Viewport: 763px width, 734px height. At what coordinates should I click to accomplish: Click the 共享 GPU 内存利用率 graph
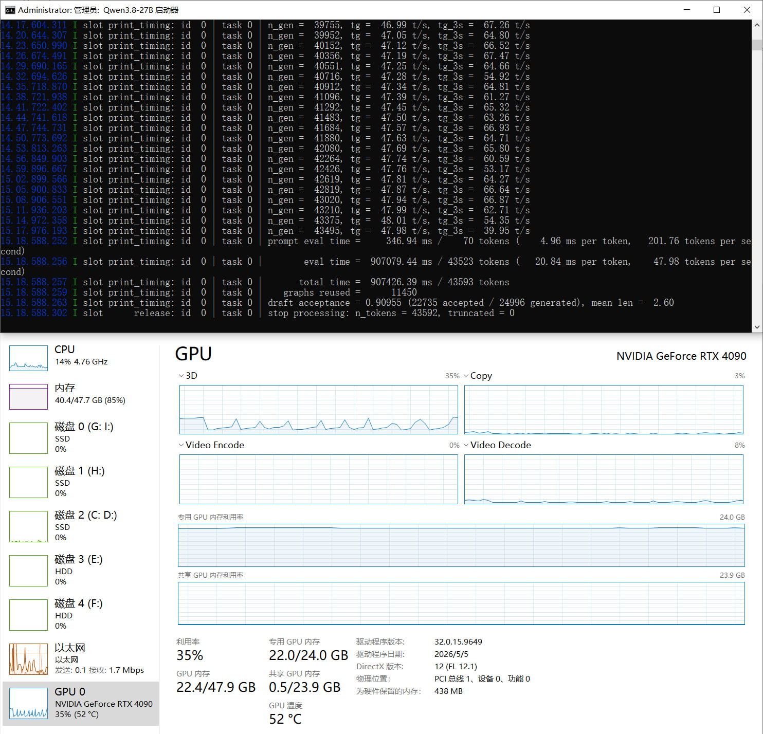[461, 603]
